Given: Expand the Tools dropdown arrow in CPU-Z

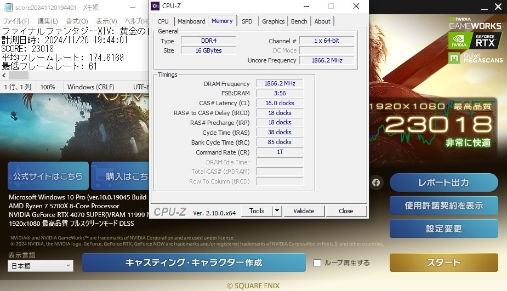Looking at the screenshot, I should (x=277, y=211).
